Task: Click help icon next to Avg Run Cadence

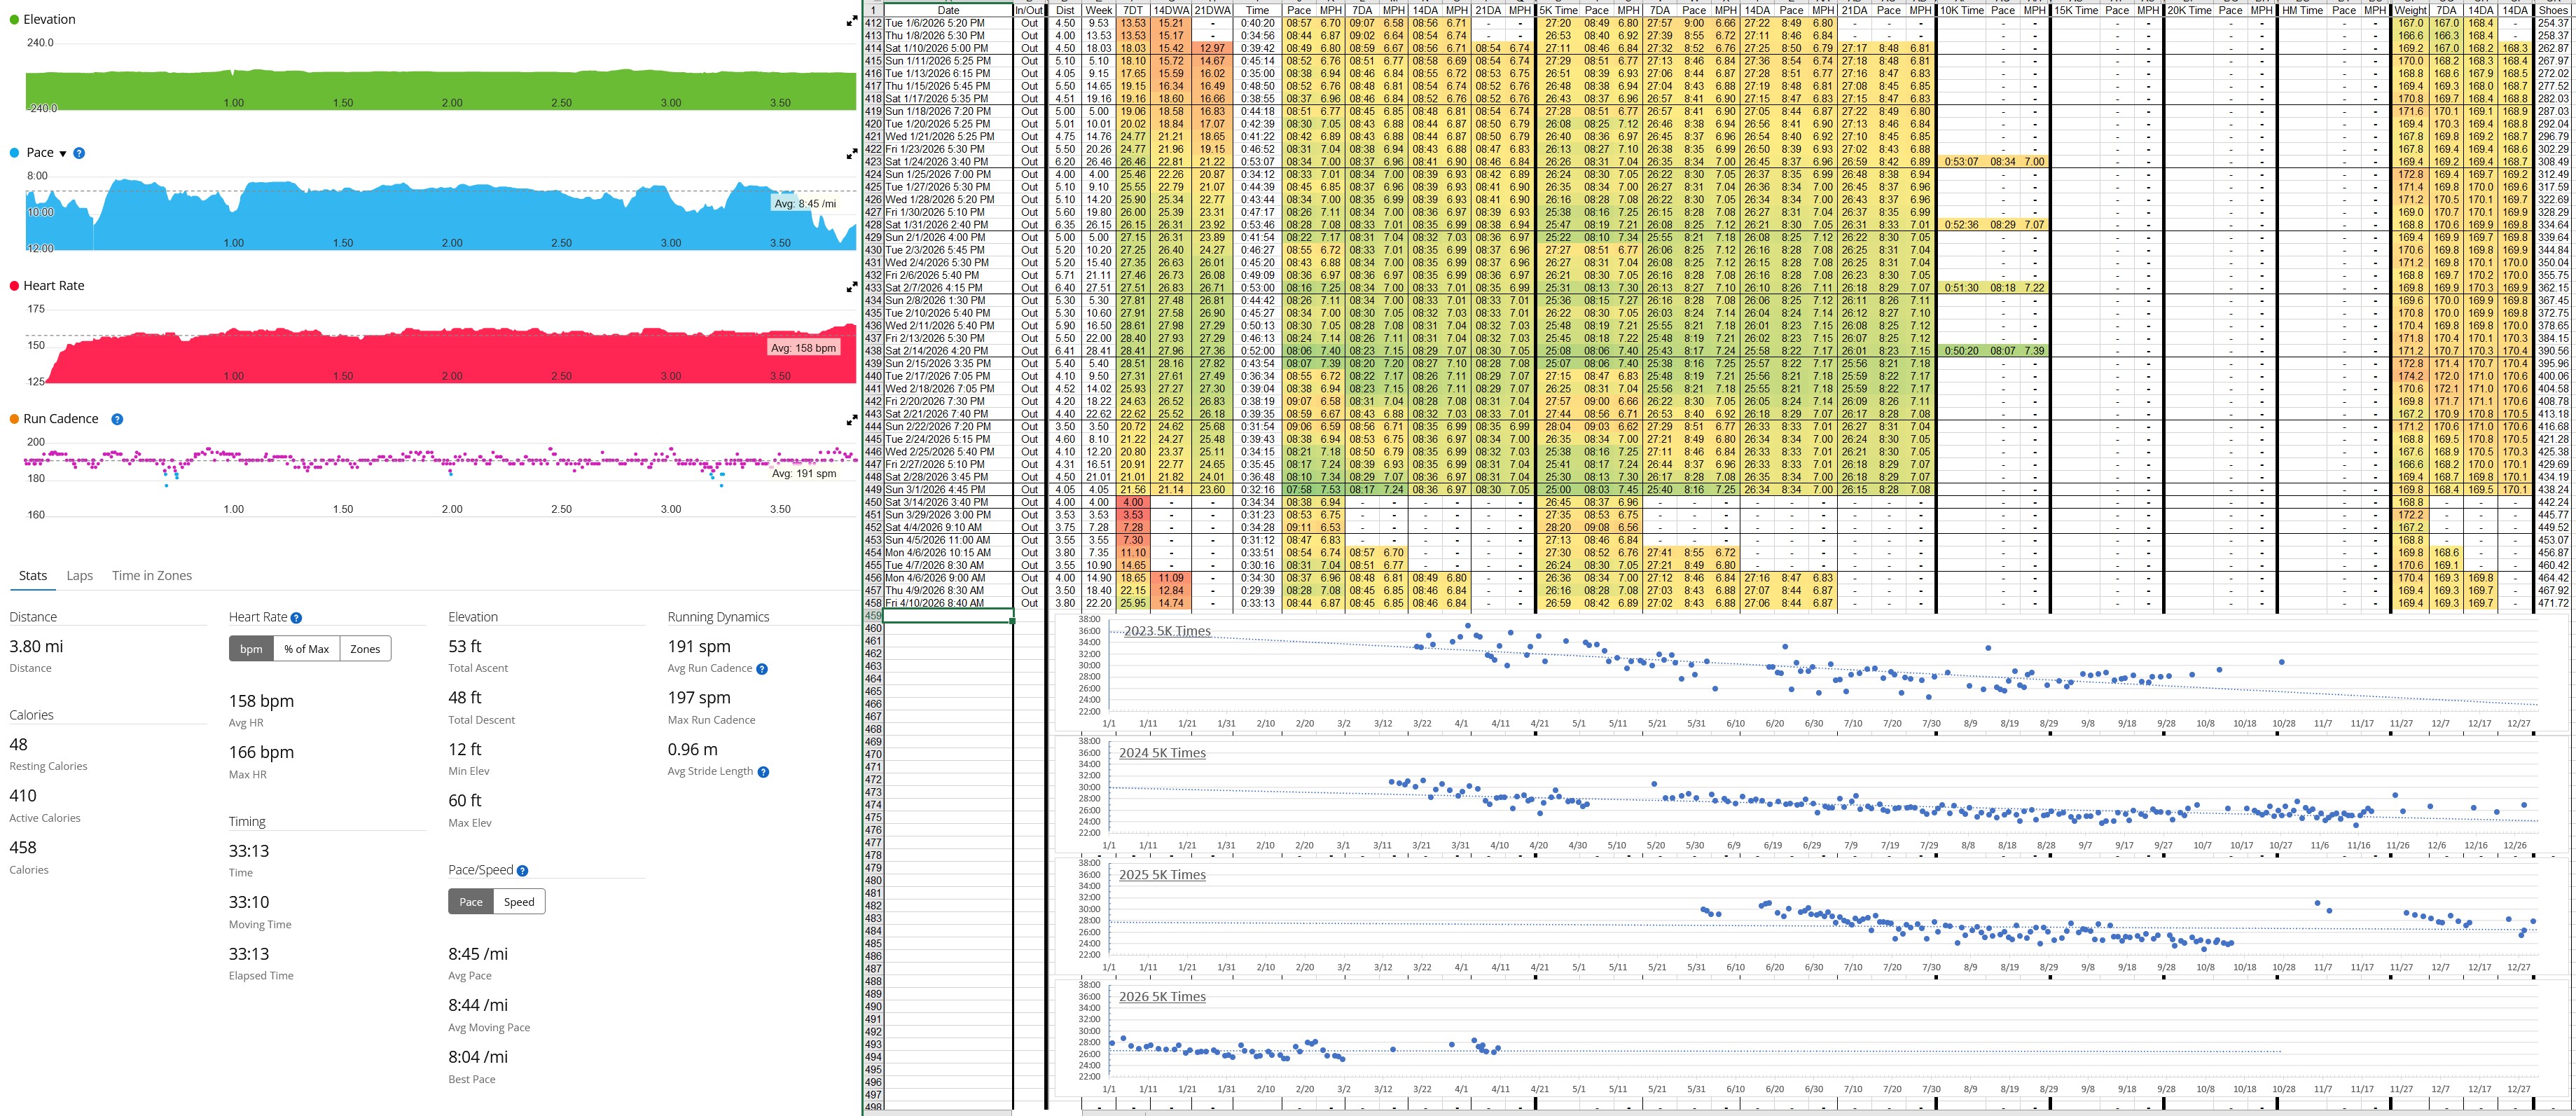Action: (x=762, y=669)
